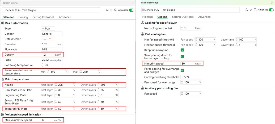
Task: Open preset dropdown Generic PLA in right window
Action: click(191, 10)
